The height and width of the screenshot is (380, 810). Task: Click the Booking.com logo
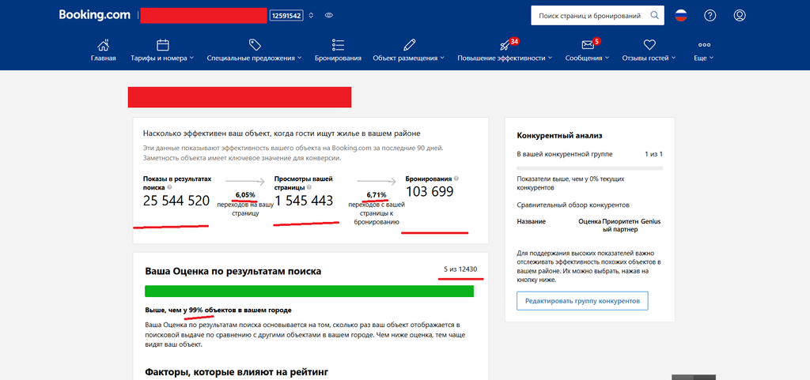[x=95, y=15]
